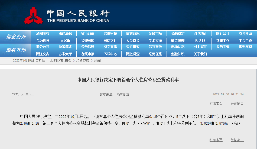The image size is (257, 149).
Task: Go to 下载中心 page
Action: pyautogui.click(x=110, y=54)
